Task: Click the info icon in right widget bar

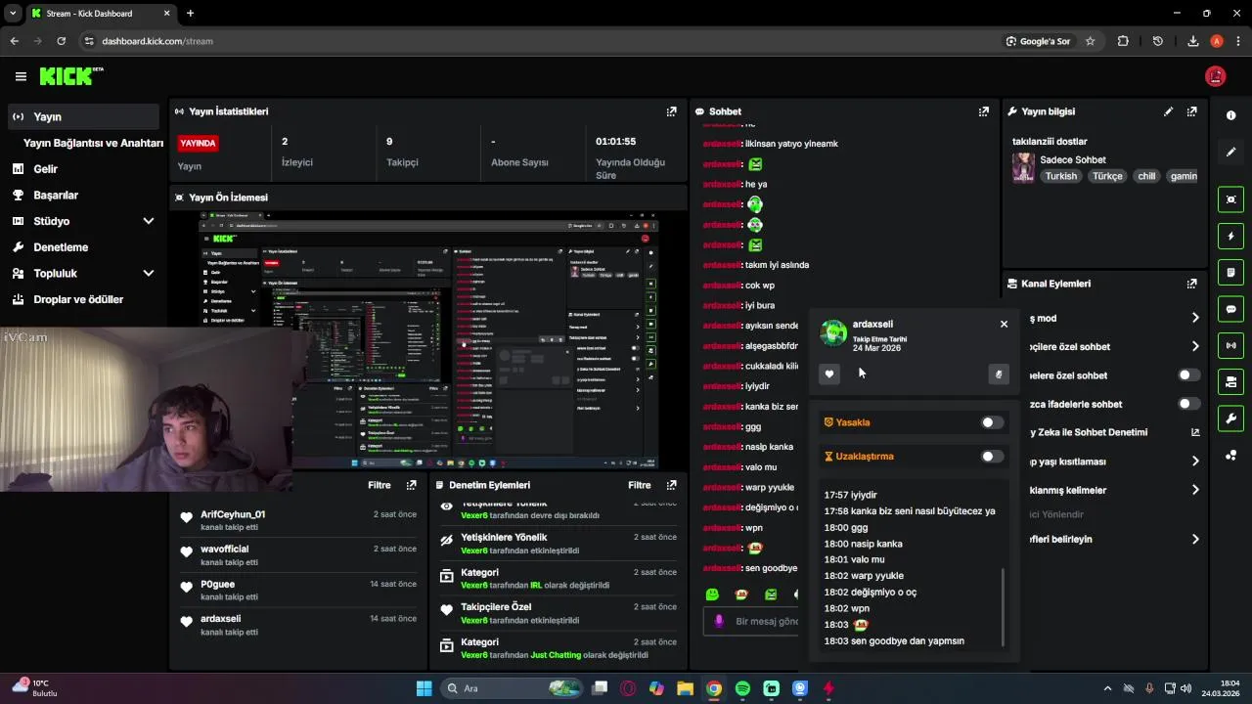Action: [x=1230, y=115]
